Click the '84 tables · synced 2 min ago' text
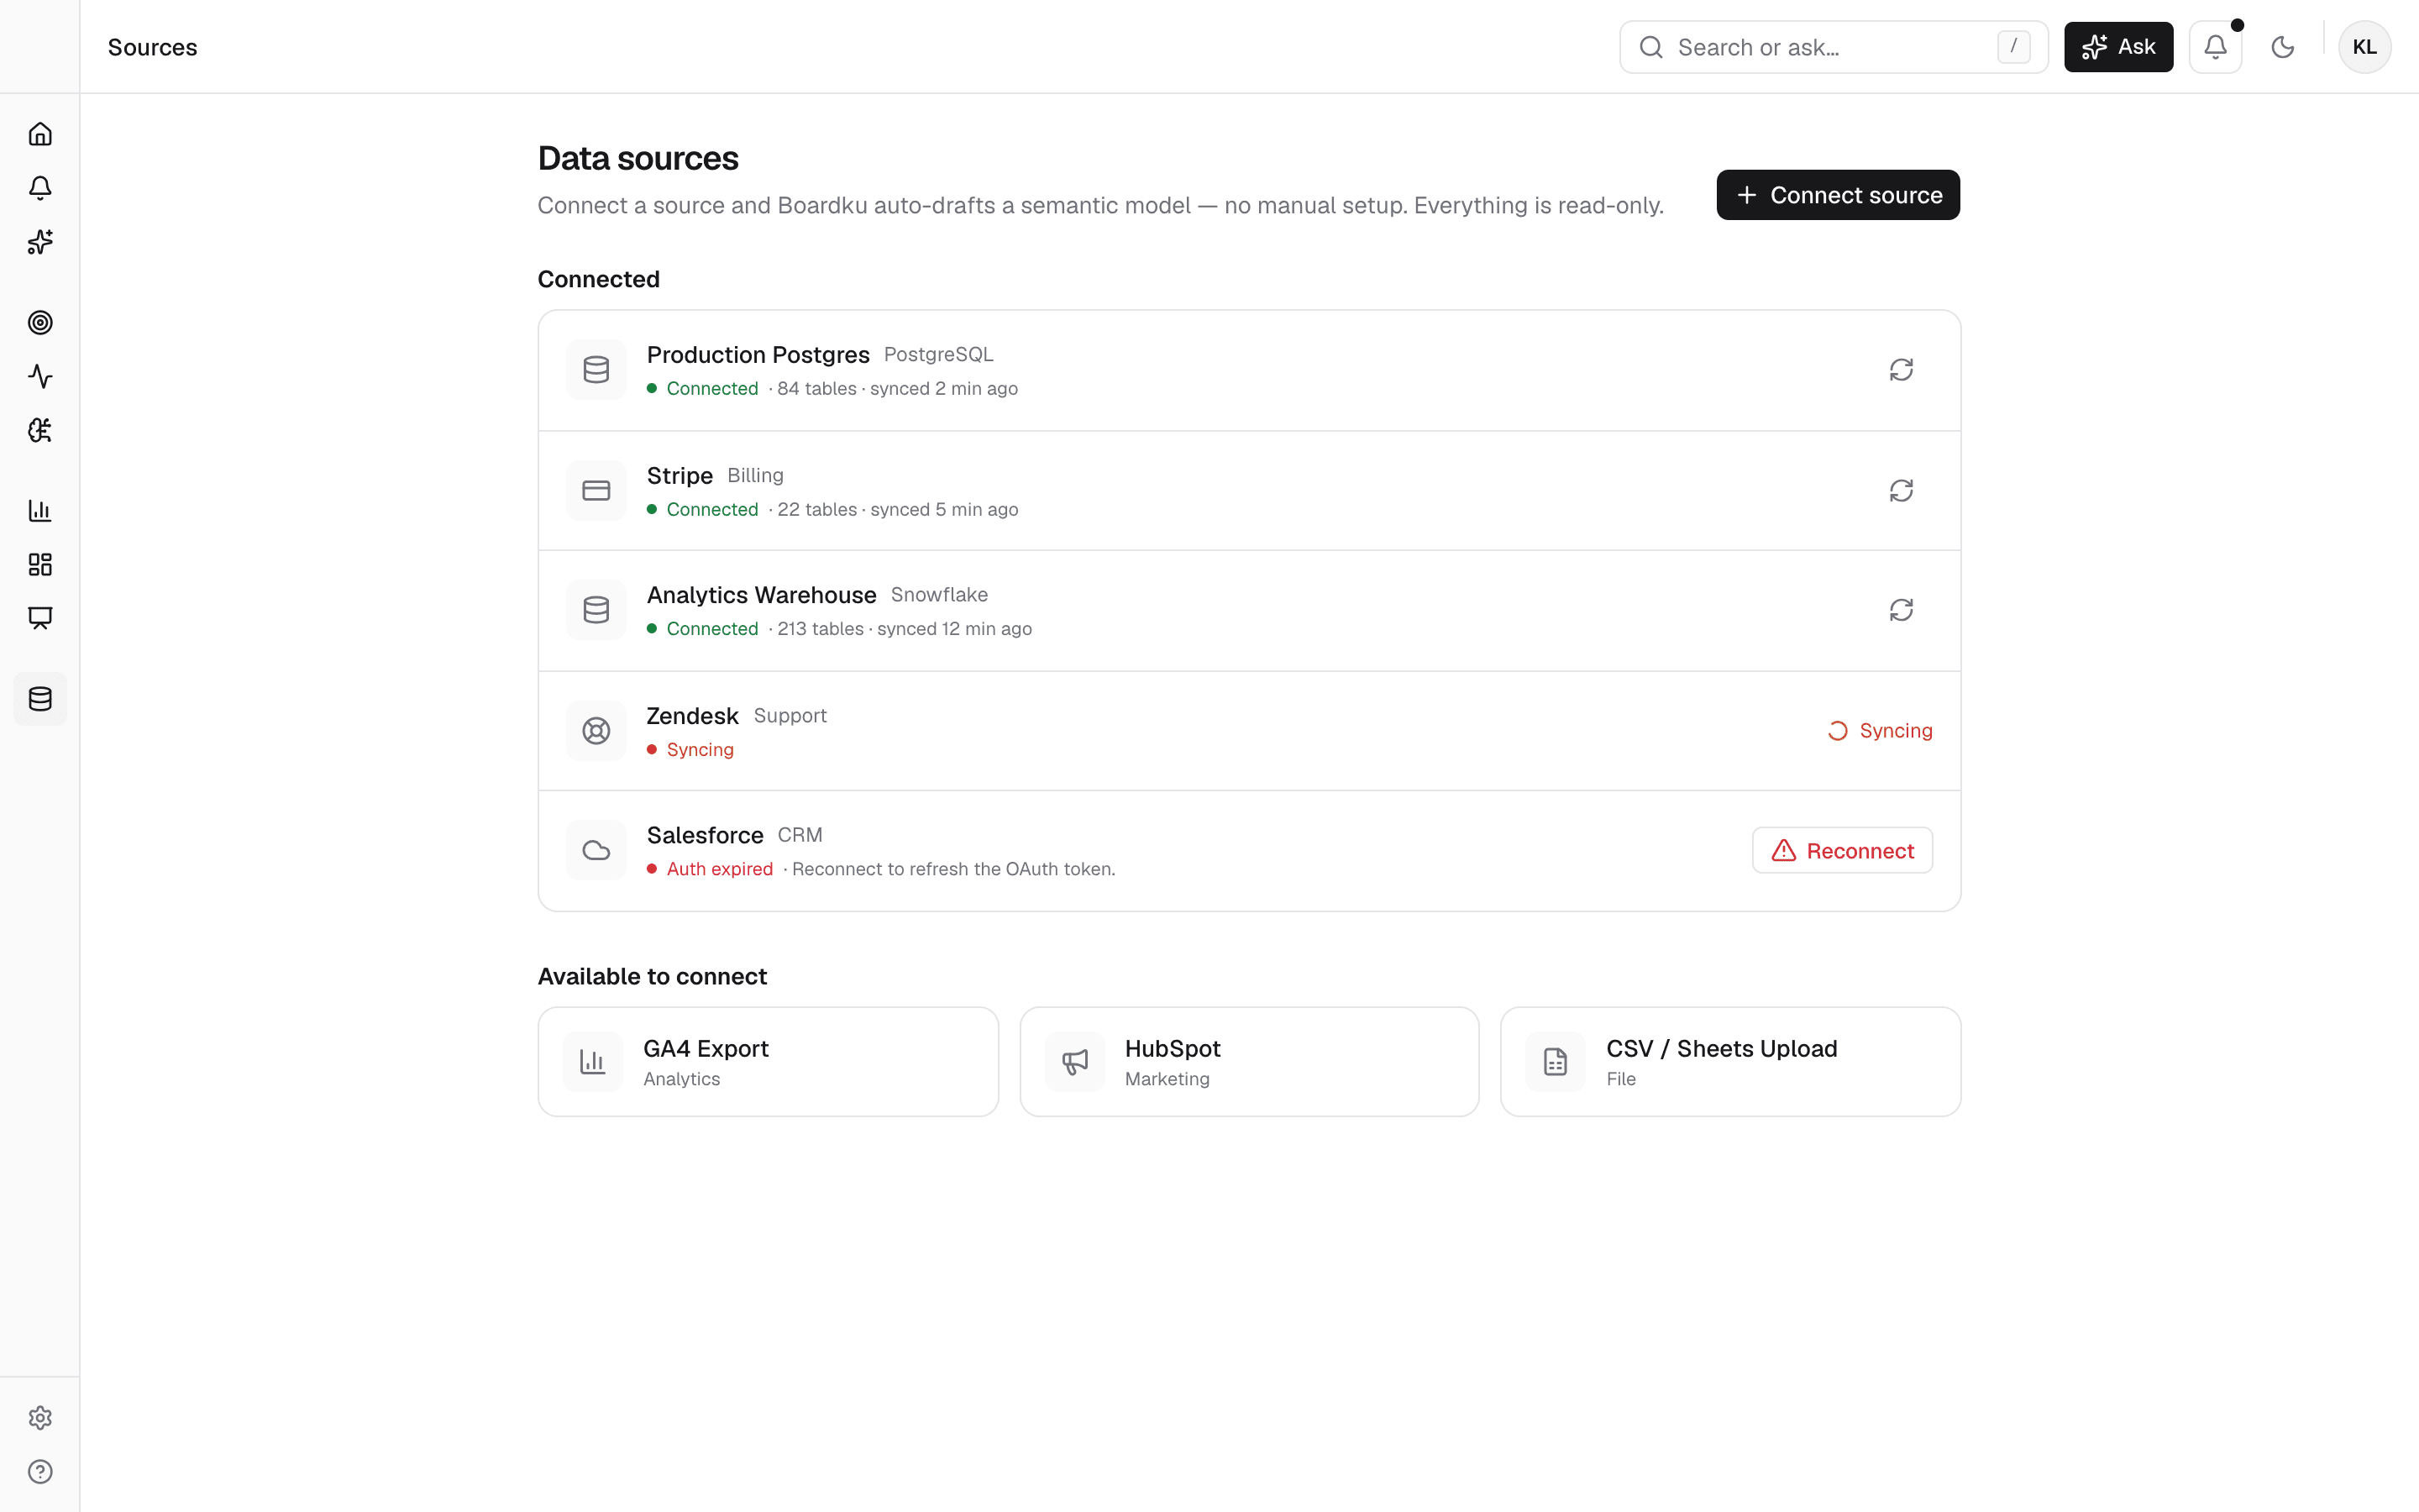Image resolution: width=2419 pixels, height=1512 pixels. pos(897,389)
